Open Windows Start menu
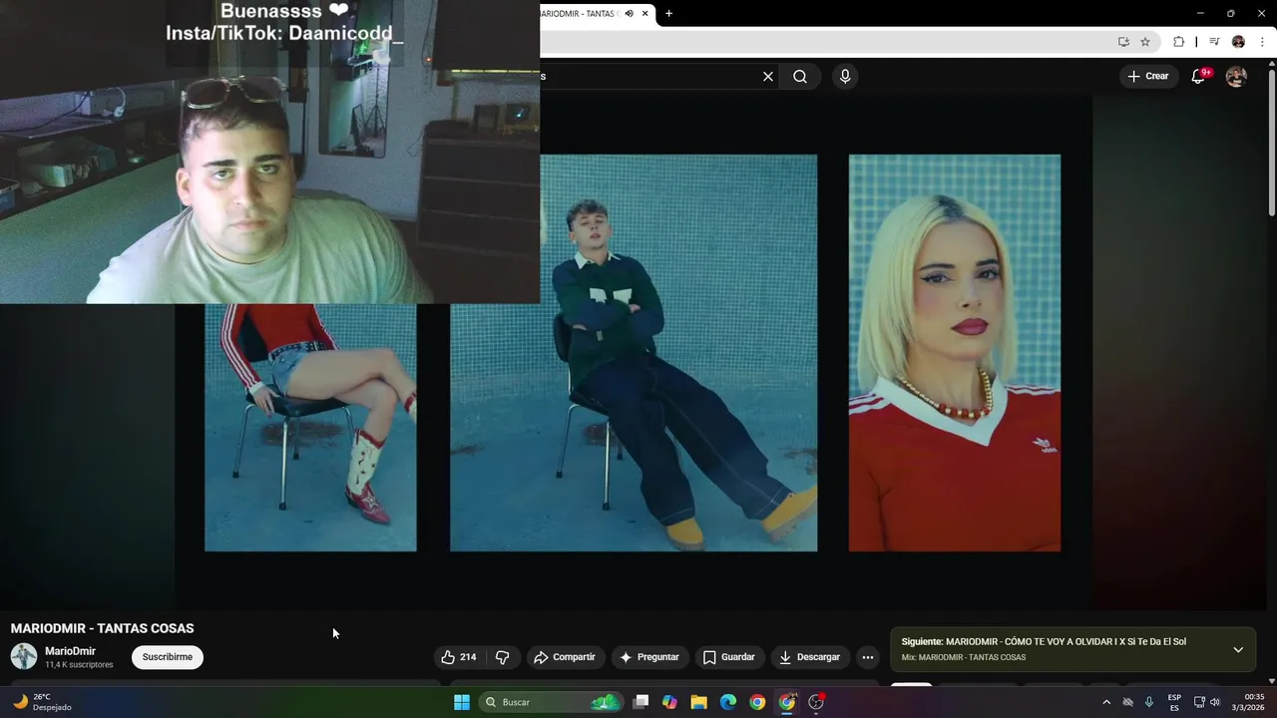 pyautogui.click(x=462, y=702)
